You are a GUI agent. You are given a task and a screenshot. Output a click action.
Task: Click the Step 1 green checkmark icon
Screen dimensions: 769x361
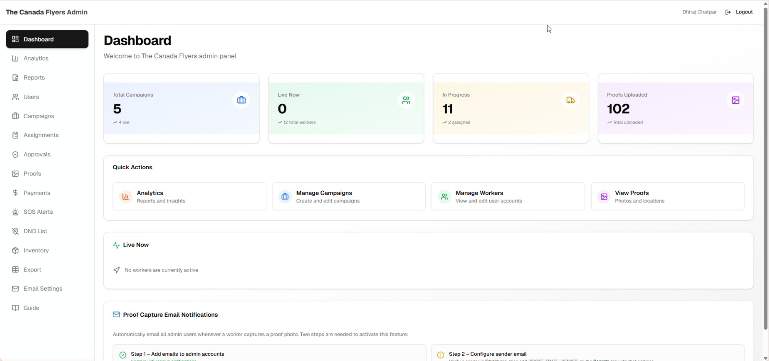pos(123,355)
